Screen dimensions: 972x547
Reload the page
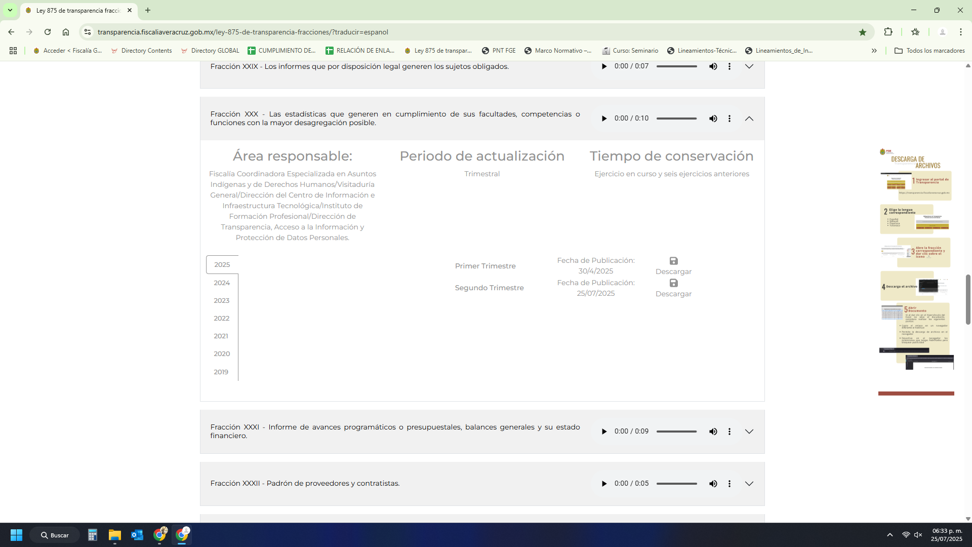48,32
